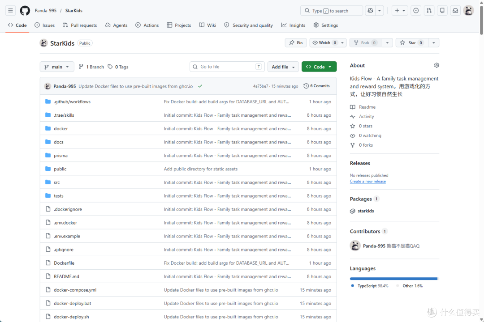Click the TypeScript language bar
The image size is (484, 322).
pos(393,279)
